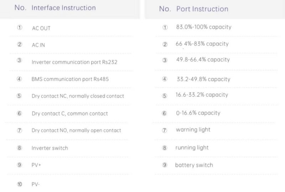Click the running light label
This screenshot has width=285, height=192.
192,147
